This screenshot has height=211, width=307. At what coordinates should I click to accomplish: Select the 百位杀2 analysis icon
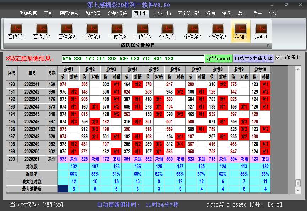(x=42, y=32)
